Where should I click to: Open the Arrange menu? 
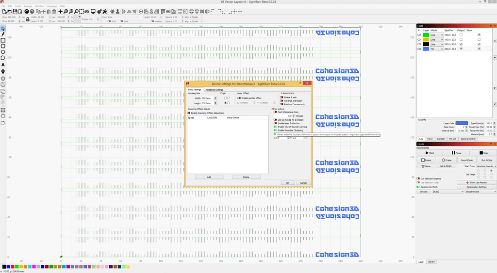tap(28, 6)
